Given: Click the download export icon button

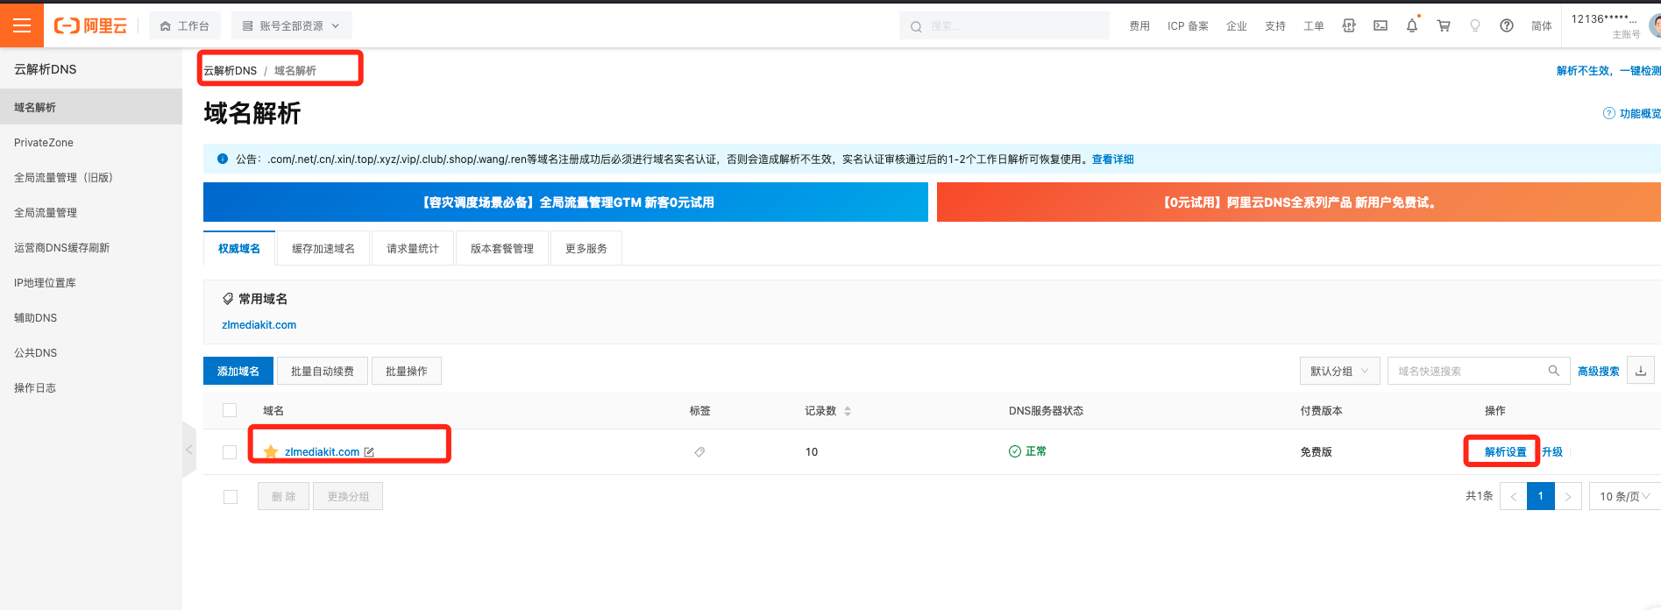Looking at the screenshot, I should tap(1641, 371).
